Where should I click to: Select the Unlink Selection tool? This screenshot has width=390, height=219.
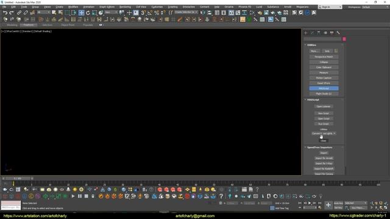click(26, 13)
